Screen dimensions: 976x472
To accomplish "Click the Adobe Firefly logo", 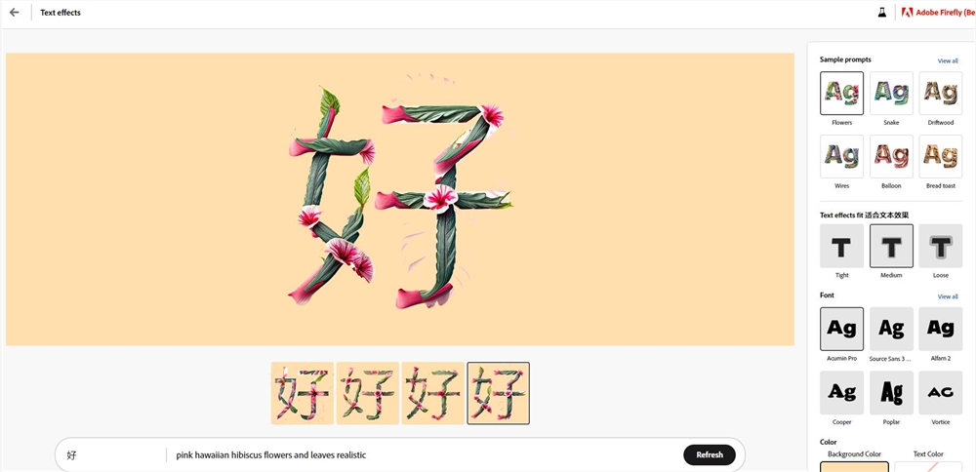I will click(x=938, y=13).
